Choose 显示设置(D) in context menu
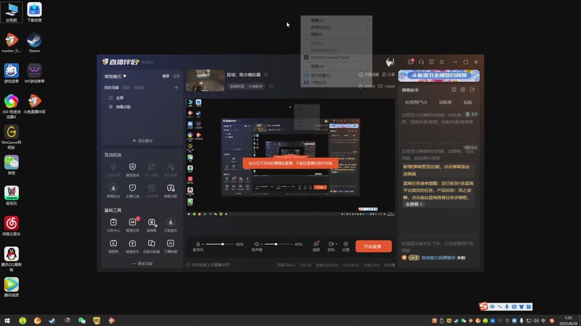Image resolution: width=581 pixels, height=326 pixels. click(336, 75)
